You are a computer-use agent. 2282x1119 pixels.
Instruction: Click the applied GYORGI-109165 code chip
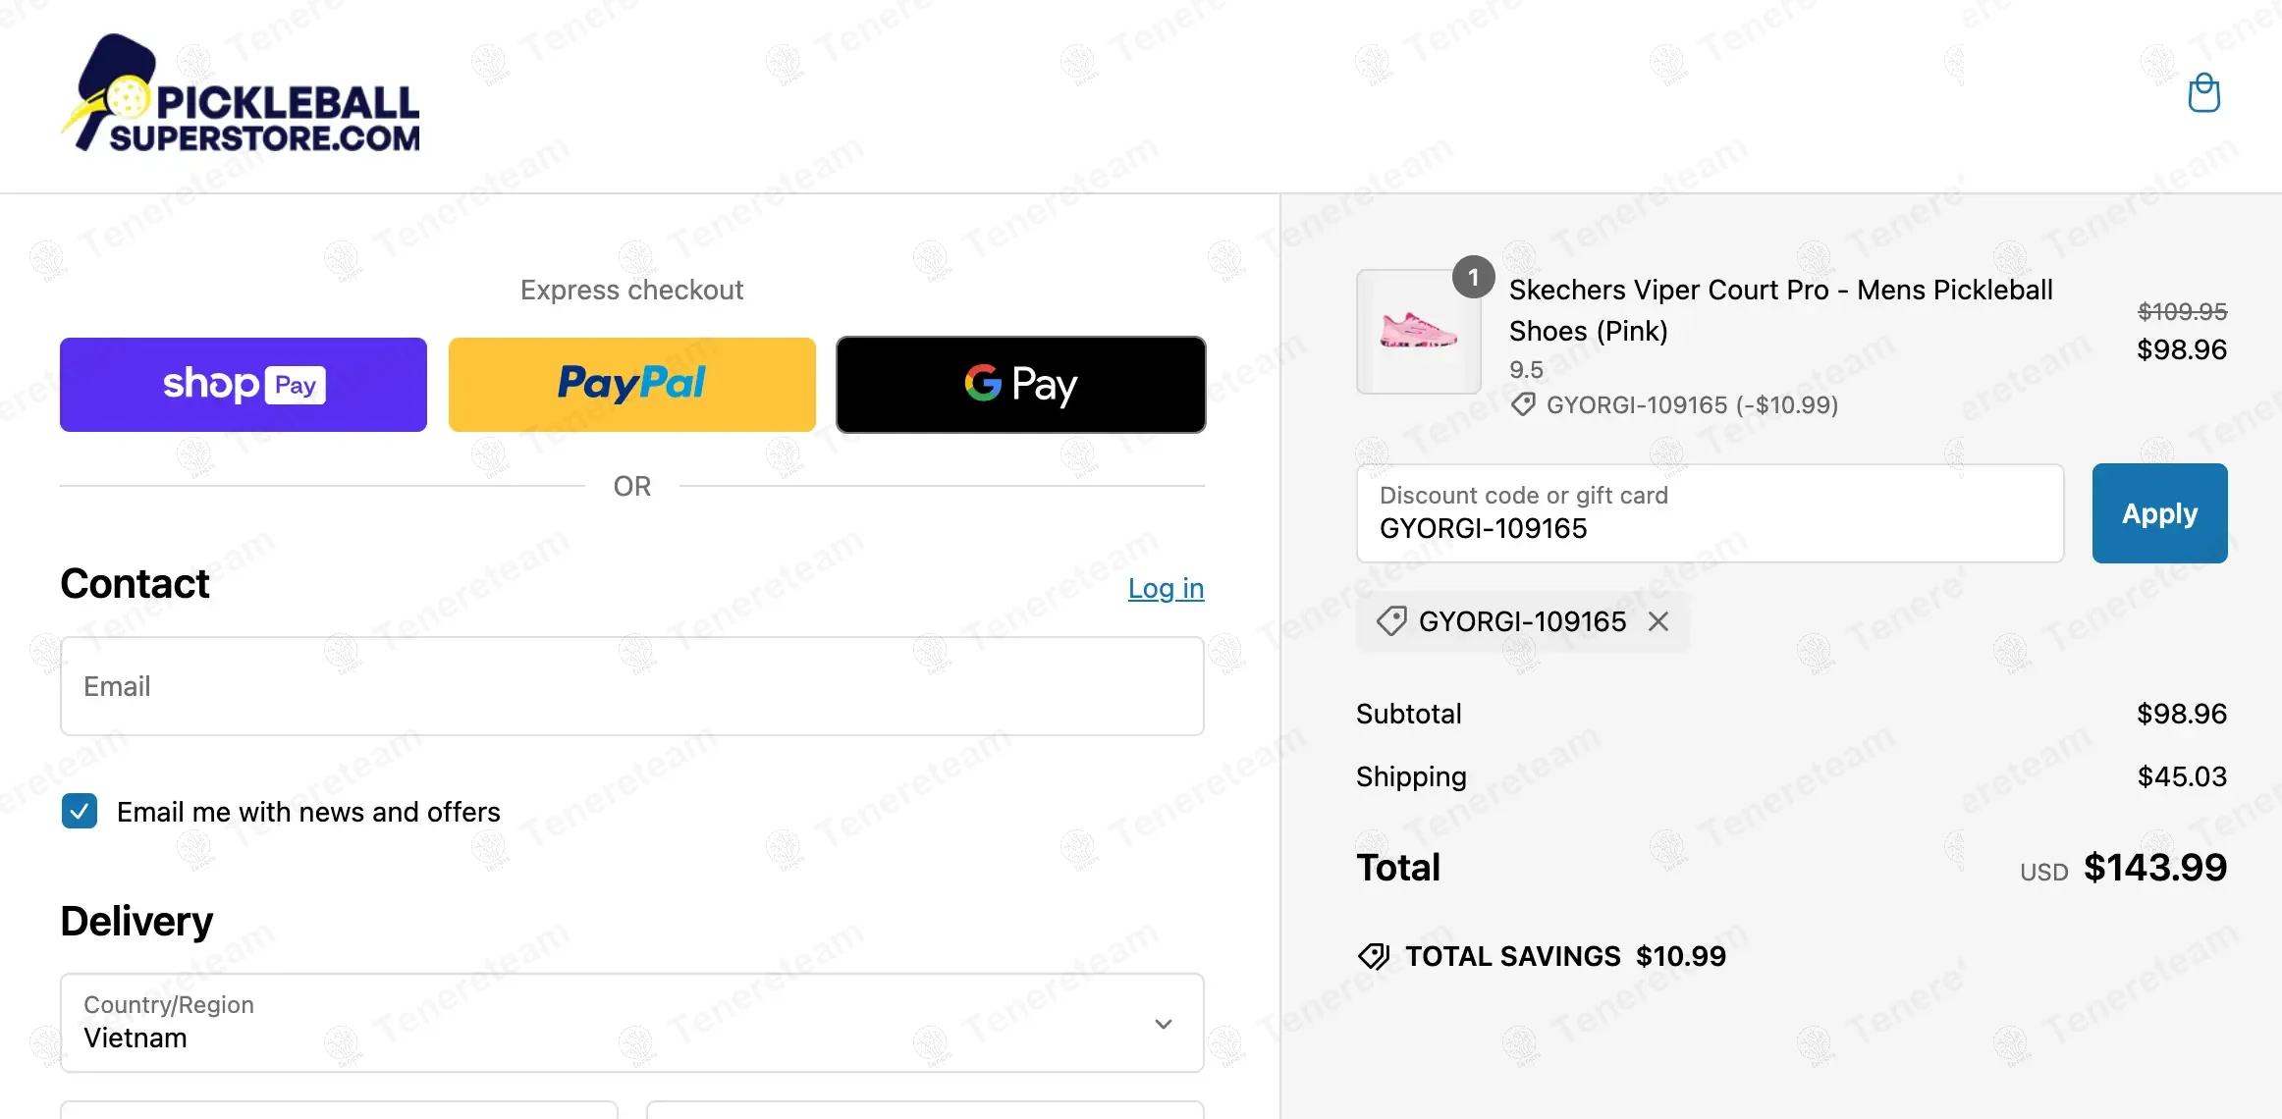(x=1521, y=621)
